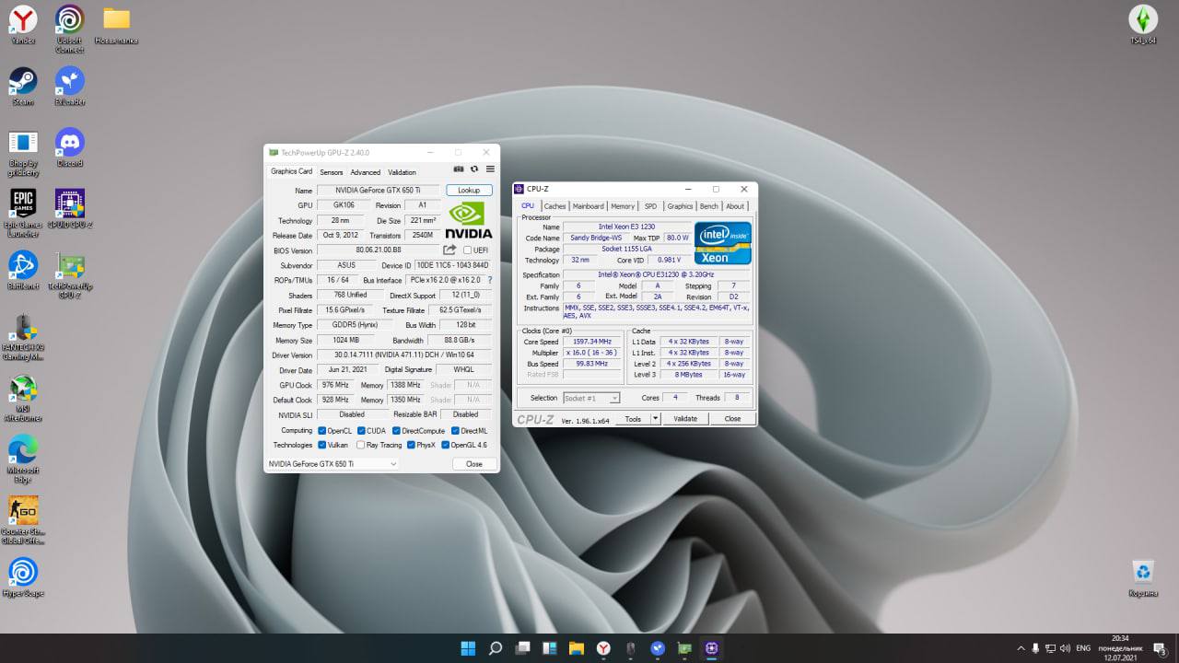Toggle the CUDA checkbox
The width and height of the screenshot is (1179, 663).
[360, 431]
